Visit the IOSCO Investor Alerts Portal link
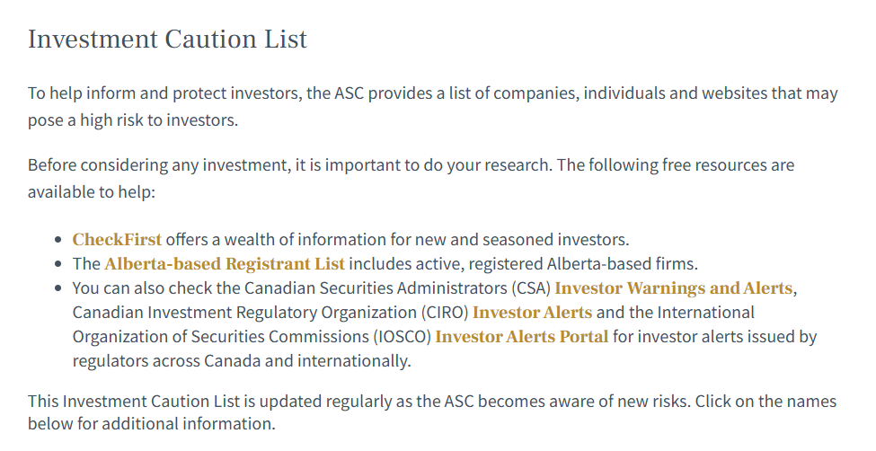This screenshot has width=876, height=451. 522,337
